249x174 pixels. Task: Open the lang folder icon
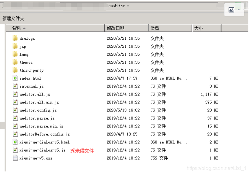pos(15,54)
